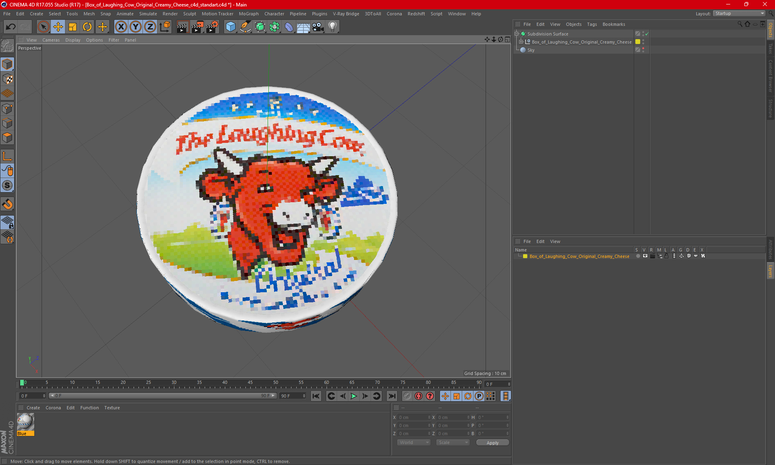
Task: Render the active view
Action: click(182, 27)
